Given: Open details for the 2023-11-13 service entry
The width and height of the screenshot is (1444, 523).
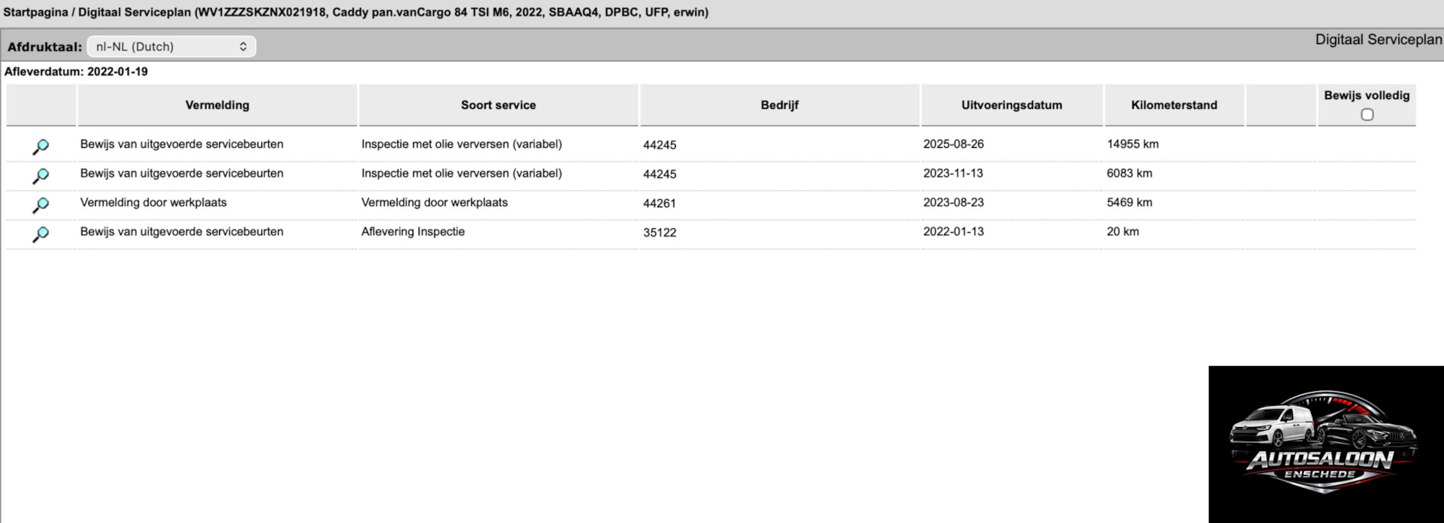Looking at the screenshot, I should (40, 175).
